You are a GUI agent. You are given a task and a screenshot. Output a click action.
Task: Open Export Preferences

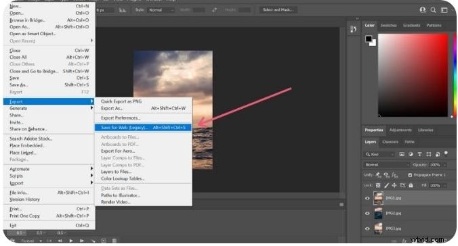click(x=143, y=118)
